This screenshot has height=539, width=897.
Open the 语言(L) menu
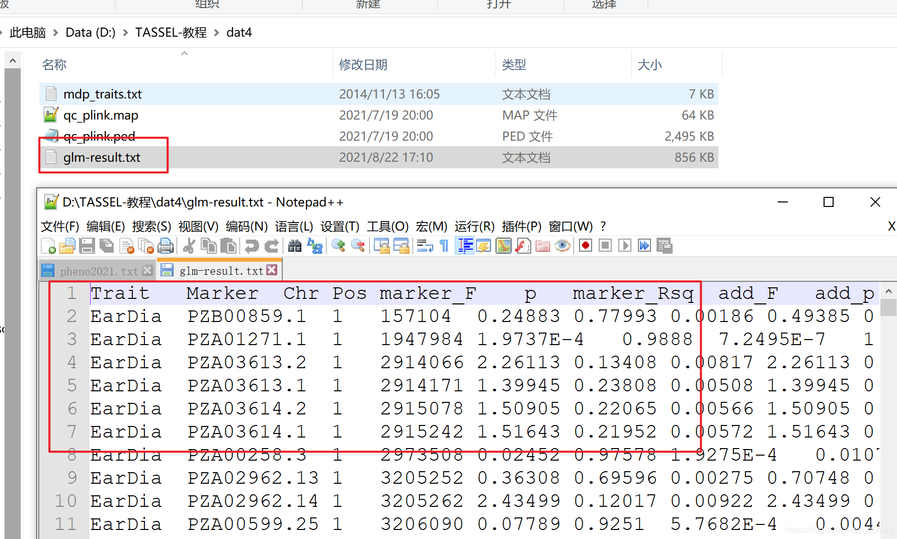tap(294, 226)
